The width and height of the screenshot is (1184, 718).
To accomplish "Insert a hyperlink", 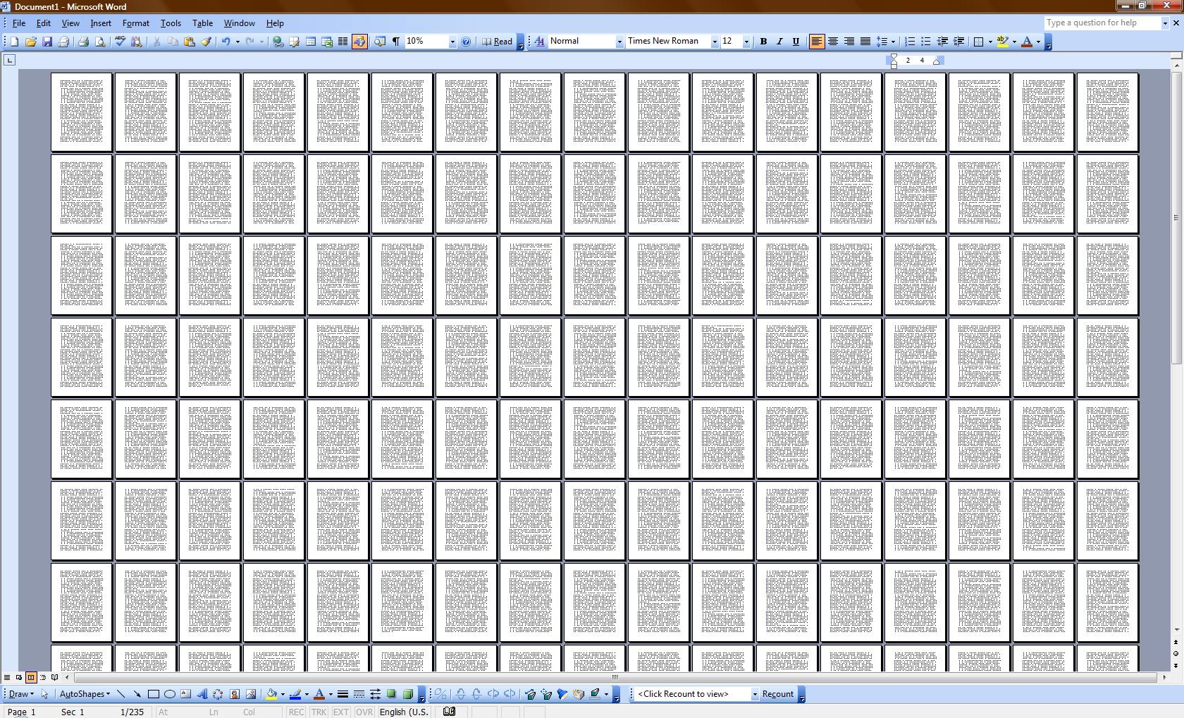I will point(278,42).
